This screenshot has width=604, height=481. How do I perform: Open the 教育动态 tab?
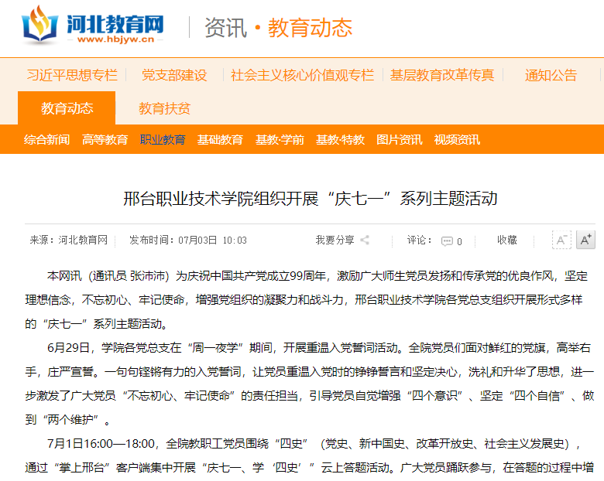(x=67, y=108)
